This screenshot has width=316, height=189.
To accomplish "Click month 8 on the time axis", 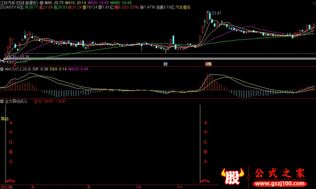I will pyautogui.click(x=33, y=187).
